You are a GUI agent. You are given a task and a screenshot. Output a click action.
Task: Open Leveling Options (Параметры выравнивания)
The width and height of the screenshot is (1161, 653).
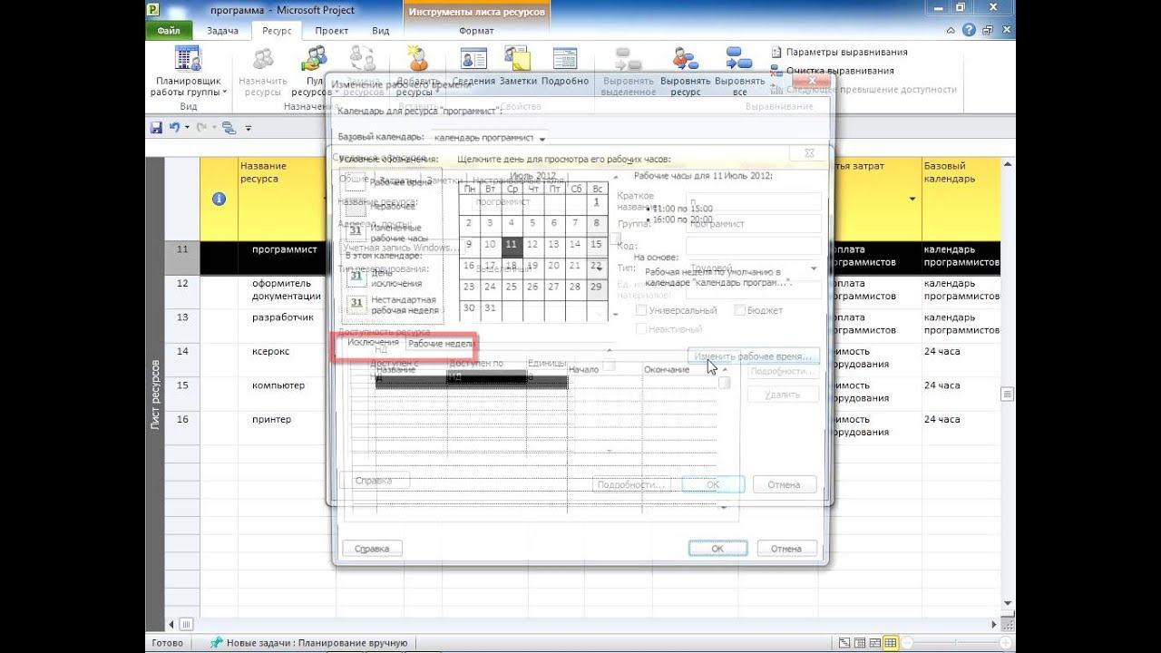[x=839, y=53]
